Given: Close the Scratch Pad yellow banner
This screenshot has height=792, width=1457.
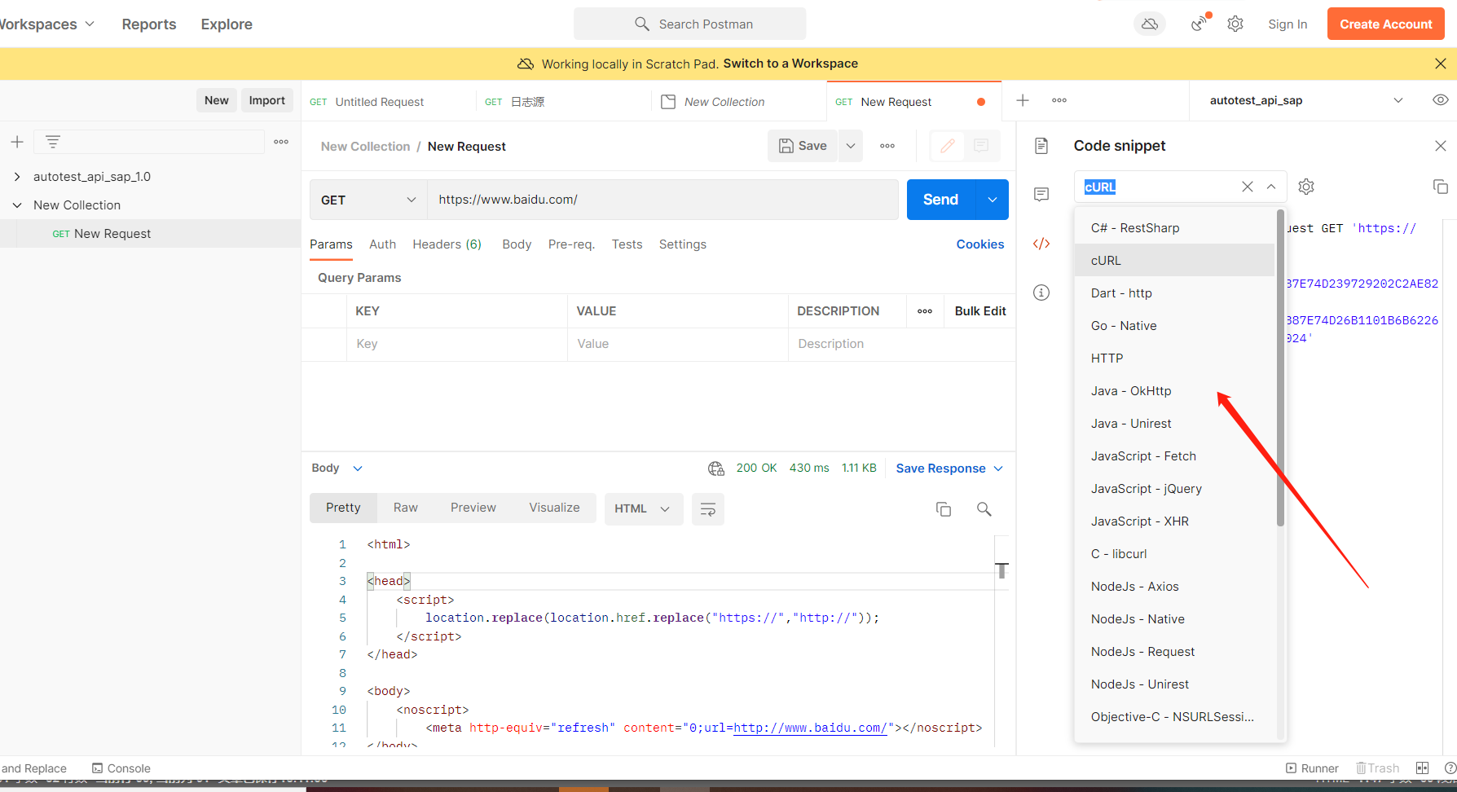Looking at the screenshot, I should tap(1440, 64).
